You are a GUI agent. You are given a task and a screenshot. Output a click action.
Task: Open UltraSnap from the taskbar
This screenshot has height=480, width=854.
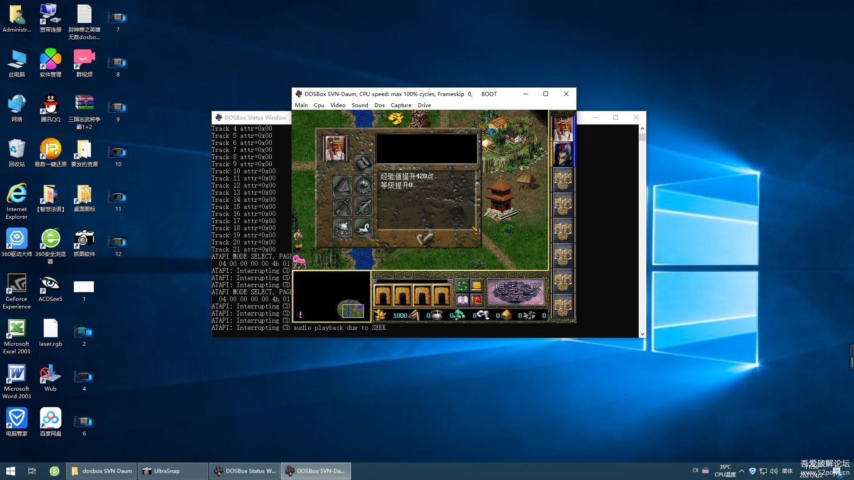pyautogui.click(x=173, y=471)
